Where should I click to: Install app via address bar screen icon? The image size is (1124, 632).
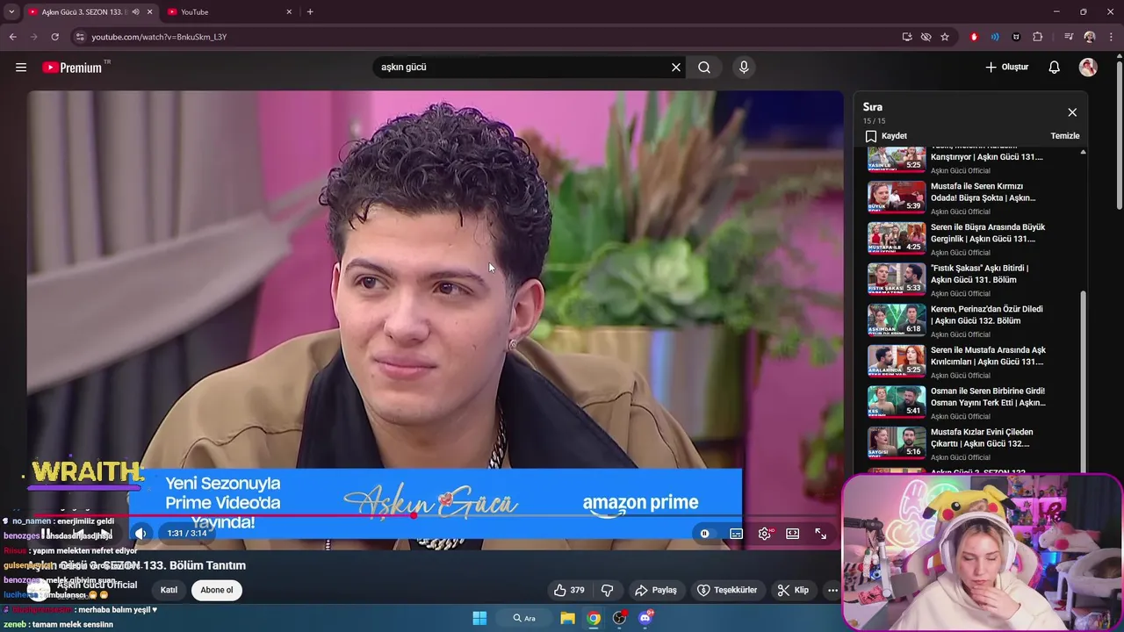[907, 37]
